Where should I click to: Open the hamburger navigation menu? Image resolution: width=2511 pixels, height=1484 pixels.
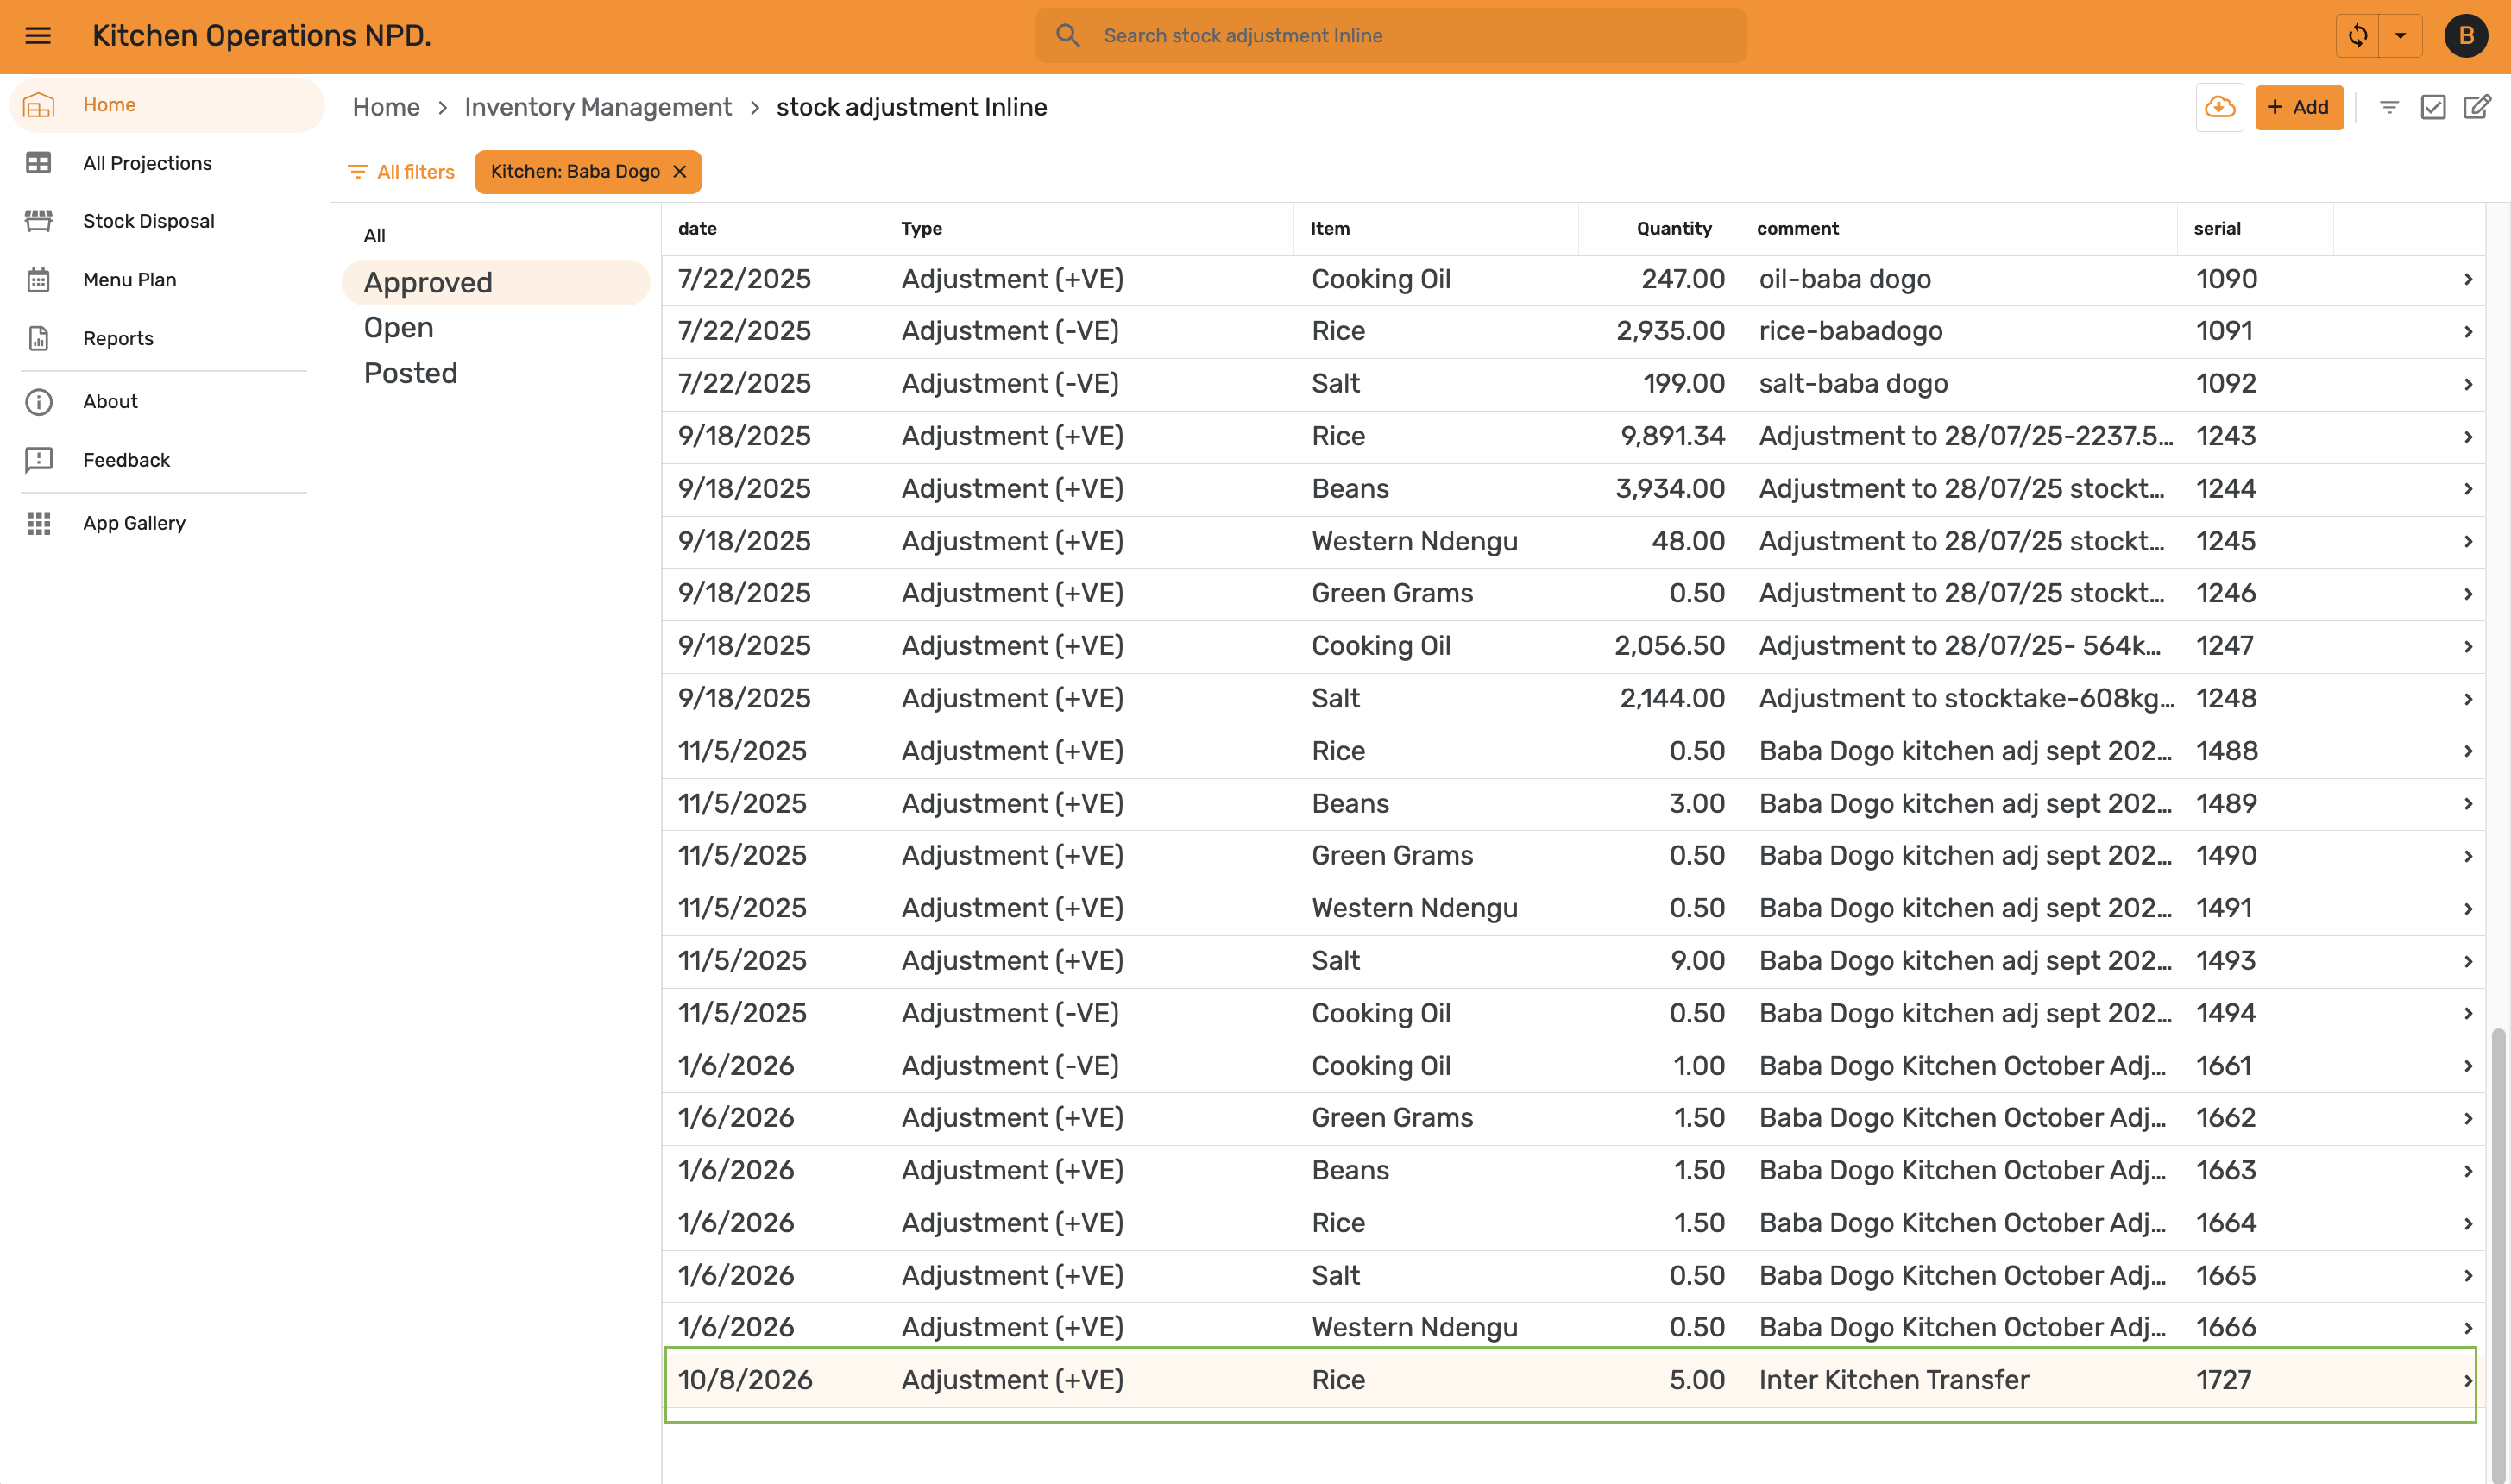click(x=38, y=36)
